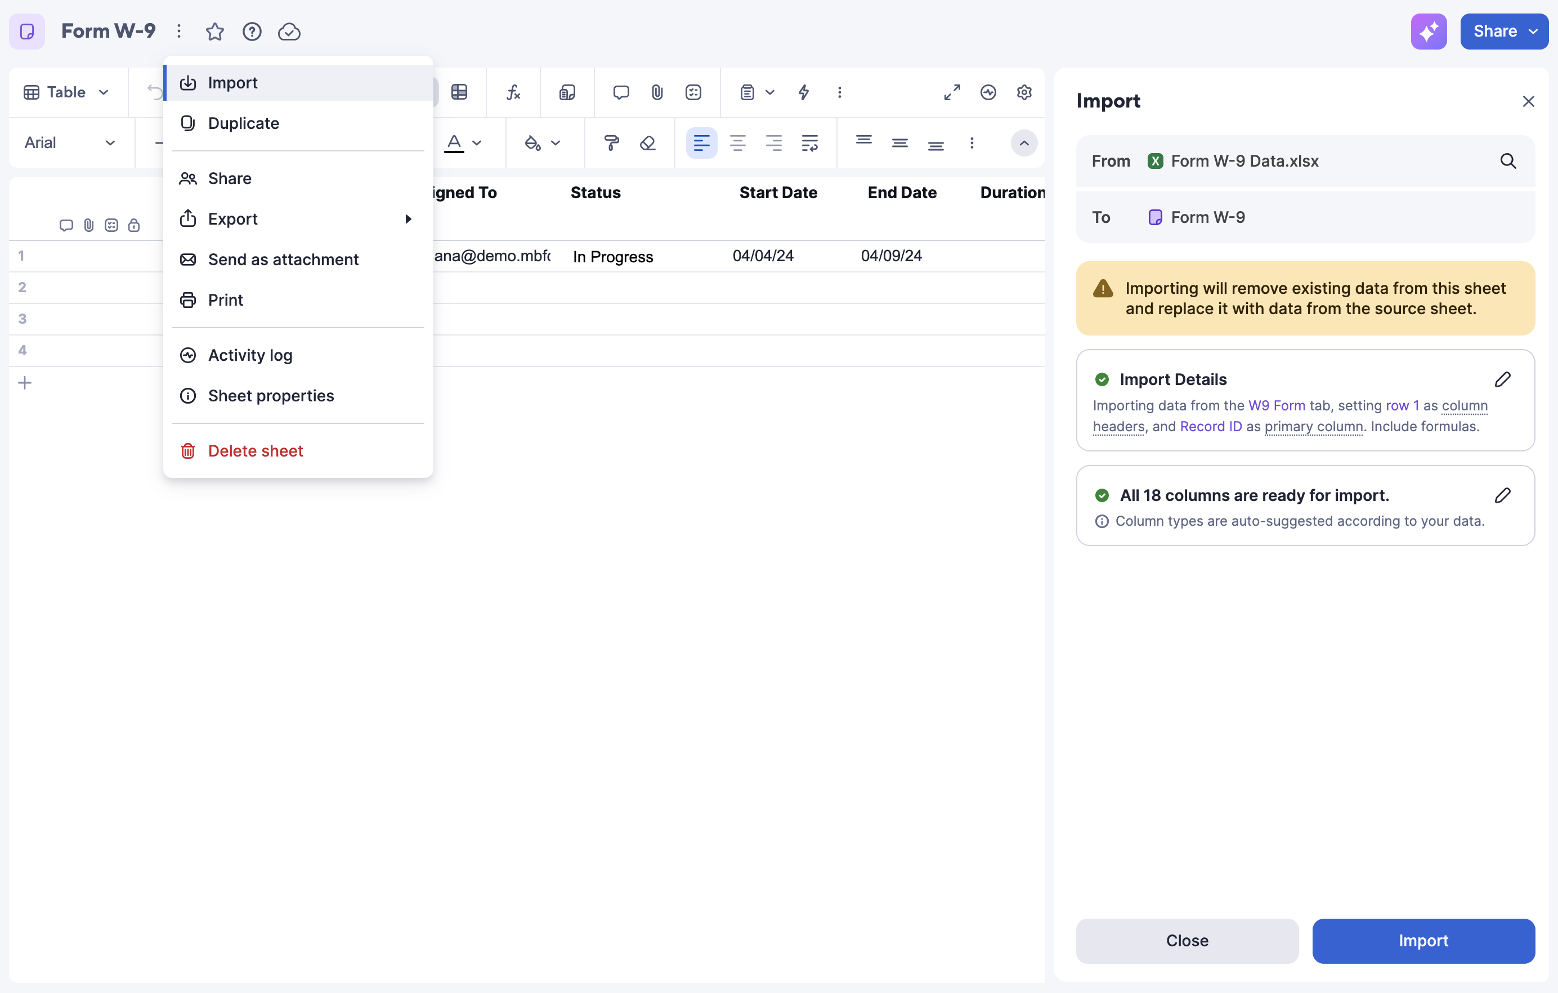Image resolution: width=1558 pixels, height=993 pixels.
Task: Click the Status column header
Action: [596, 192]
